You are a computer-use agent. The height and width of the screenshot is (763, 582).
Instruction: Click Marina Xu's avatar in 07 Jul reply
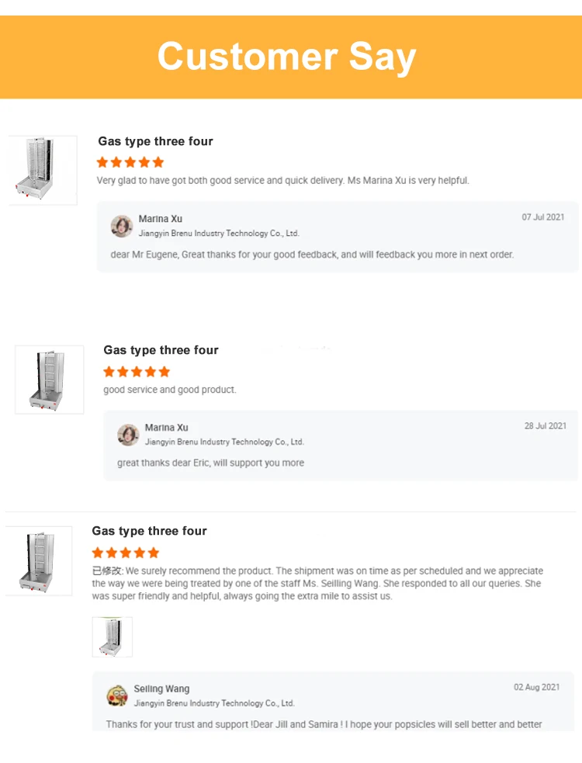[122, 227]
